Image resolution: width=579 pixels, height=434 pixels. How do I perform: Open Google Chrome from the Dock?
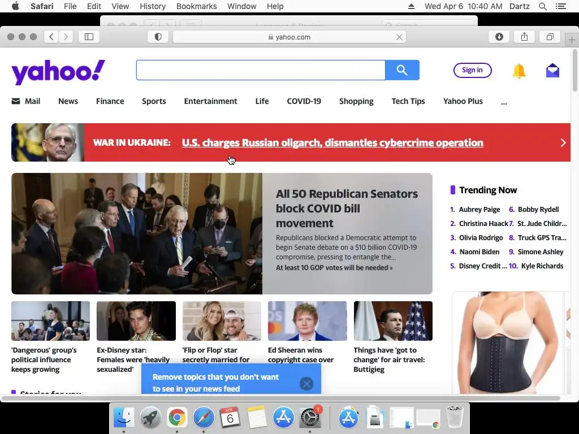pyautogui.click(x=177, y=418)
